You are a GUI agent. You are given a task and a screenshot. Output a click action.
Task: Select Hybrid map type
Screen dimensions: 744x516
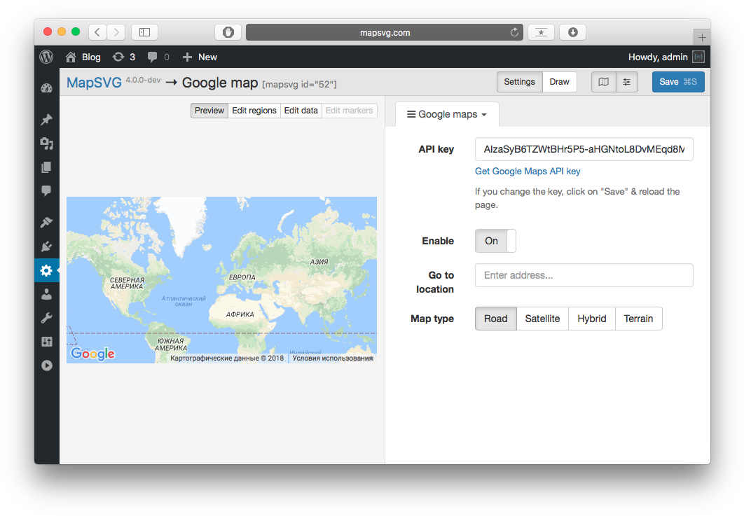(592, 319)
